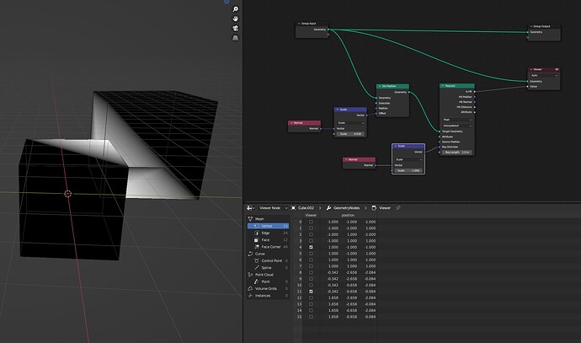
Task: Collapse the Group Output node
Action: pyautogui.click(x=531, y=26)
